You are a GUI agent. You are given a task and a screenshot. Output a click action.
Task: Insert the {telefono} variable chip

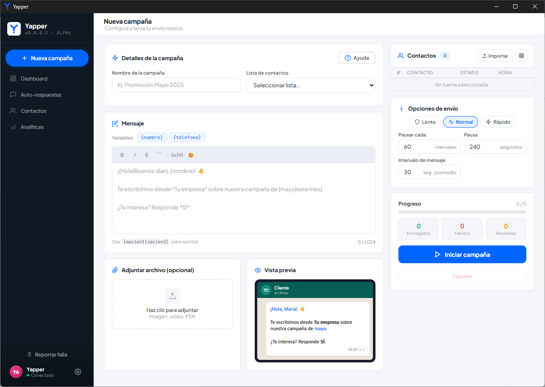click(x=187, y=137)
